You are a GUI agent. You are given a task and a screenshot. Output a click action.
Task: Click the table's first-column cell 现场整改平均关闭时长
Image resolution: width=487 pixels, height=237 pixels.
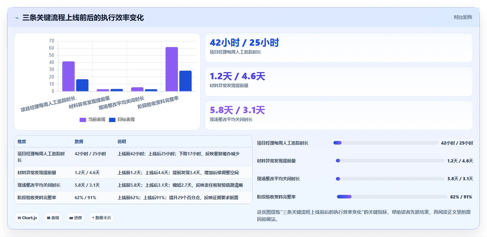tap(39, 185)
